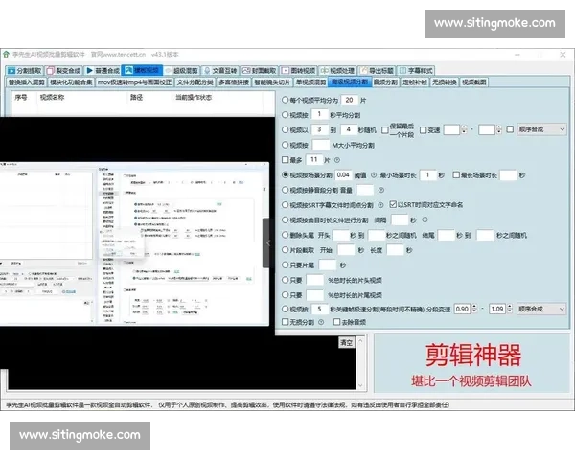Select 只要%总时长的片尾视频 radio
Viewport: 575px width, 460px height.
285,295
